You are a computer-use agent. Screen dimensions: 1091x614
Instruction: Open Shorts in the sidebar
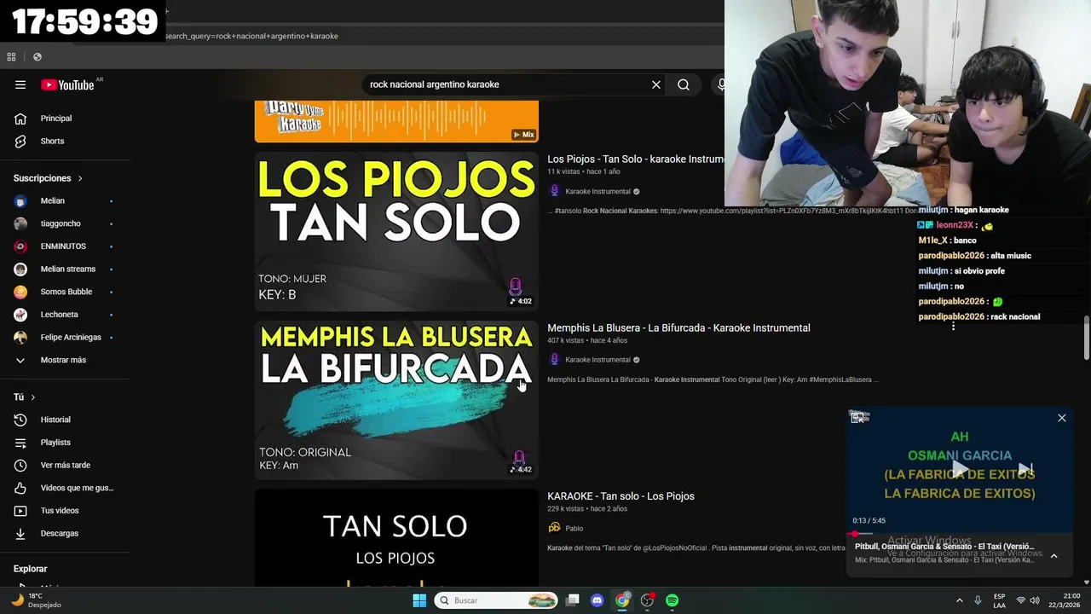66,141
